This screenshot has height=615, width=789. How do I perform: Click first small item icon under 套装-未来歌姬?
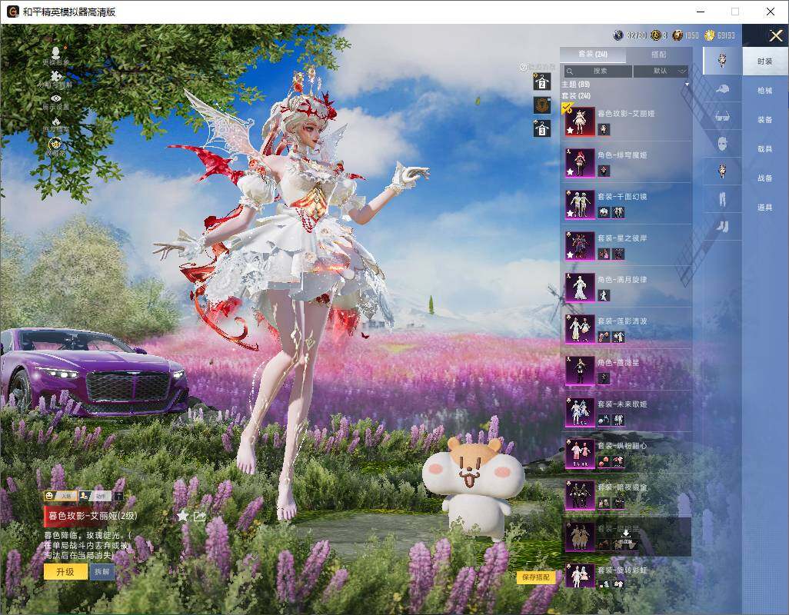coord(604,421)
